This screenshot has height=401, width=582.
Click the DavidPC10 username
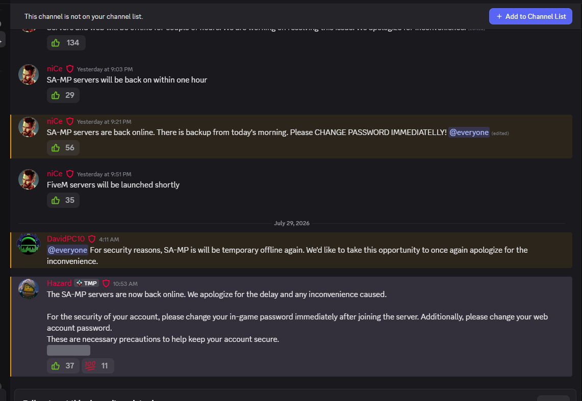pos(66,239)
